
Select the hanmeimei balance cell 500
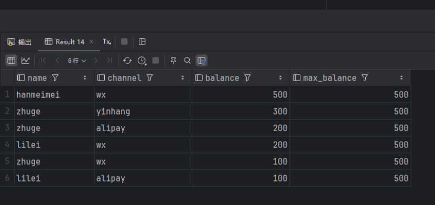(x=241, y=95)
